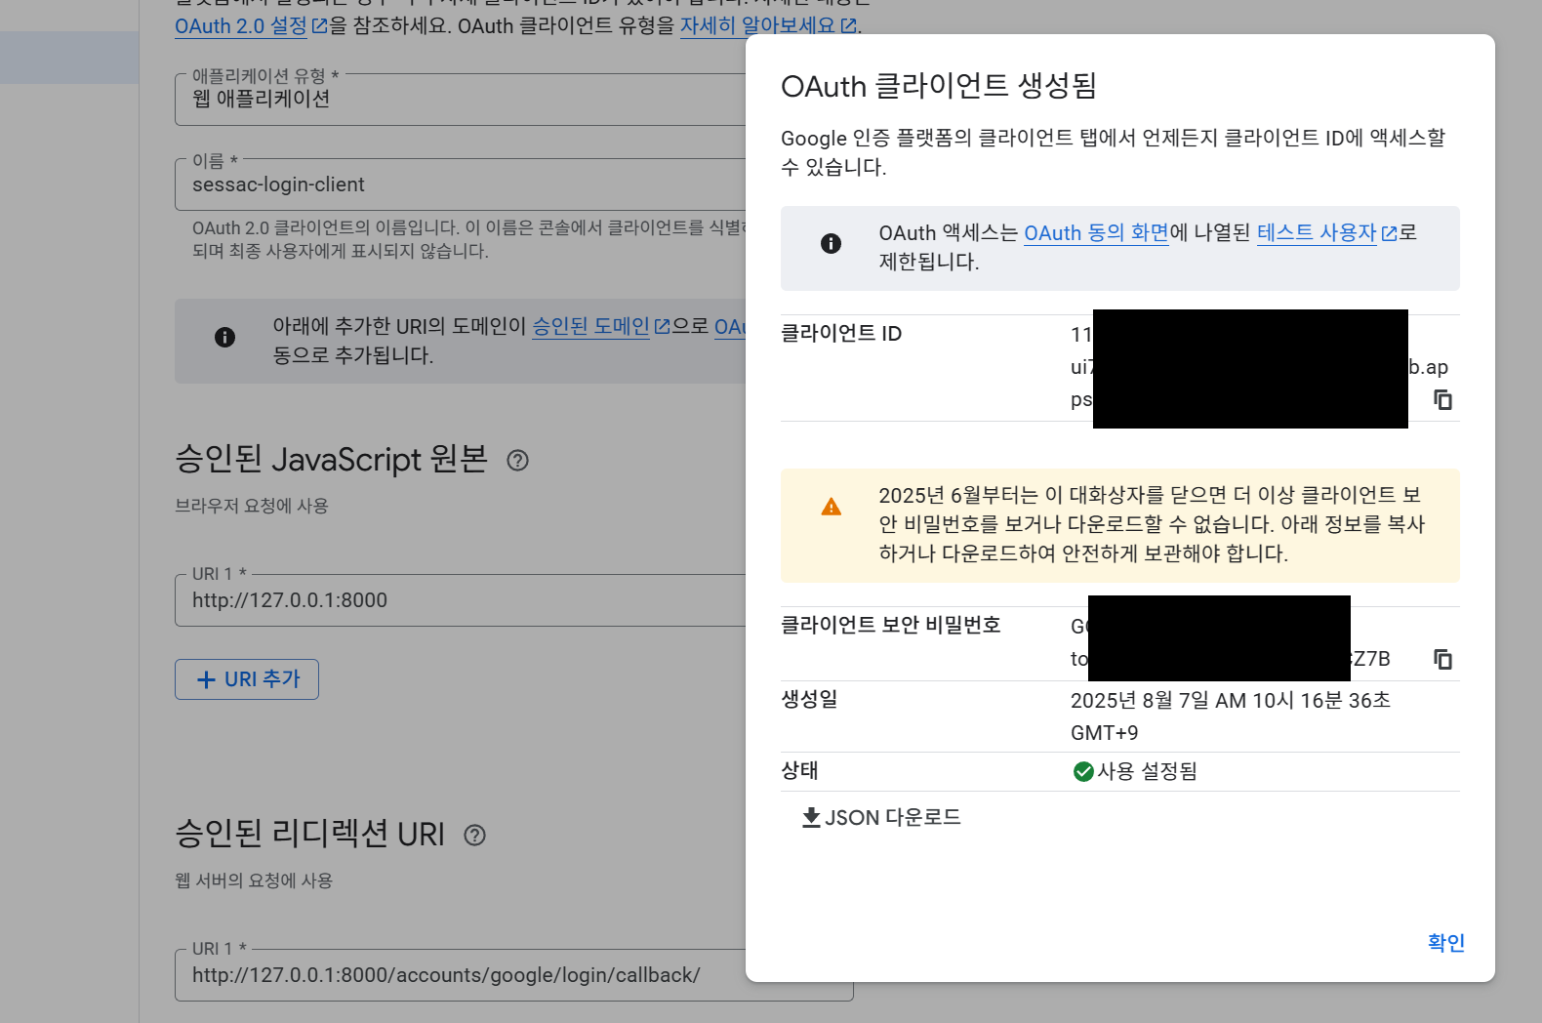This screenshot has height=1023, width=1542.
Task: Click the help icon beside 리디렉션 URI
Action: (x=474, y=836)
